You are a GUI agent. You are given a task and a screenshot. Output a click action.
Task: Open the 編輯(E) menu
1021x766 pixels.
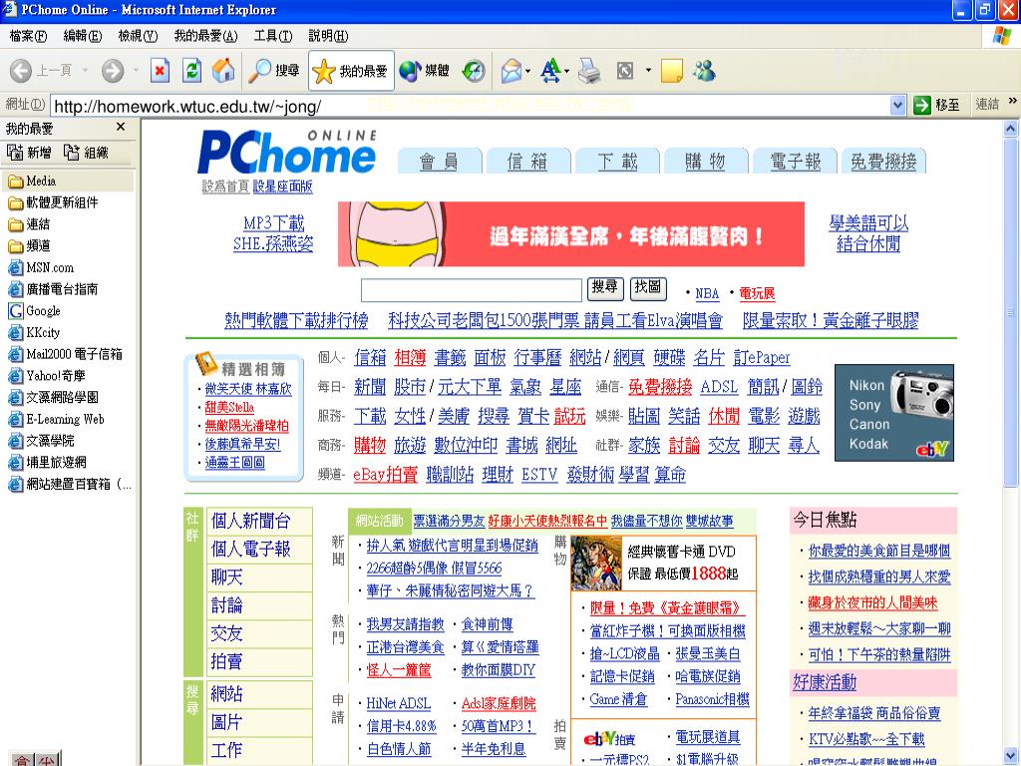coord(82,36)
